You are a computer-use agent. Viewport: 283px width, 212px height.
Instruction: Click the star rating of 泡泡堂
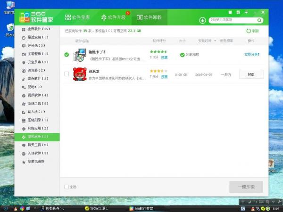pos(159,71)
